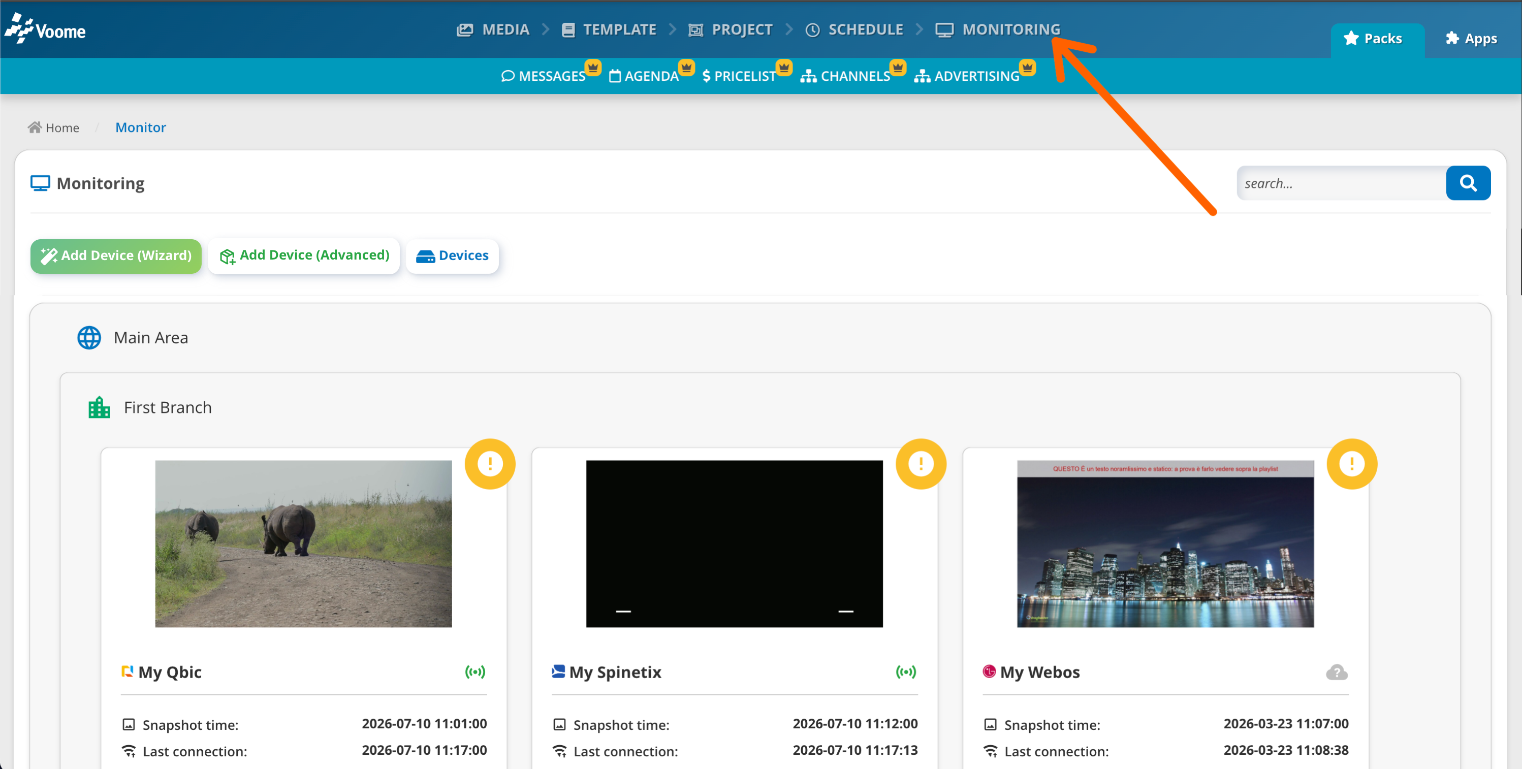The image size is (1522, 769).
Task: Click My Webos snapshot time 11:07:00
Action: click(x=1286, y=724)
